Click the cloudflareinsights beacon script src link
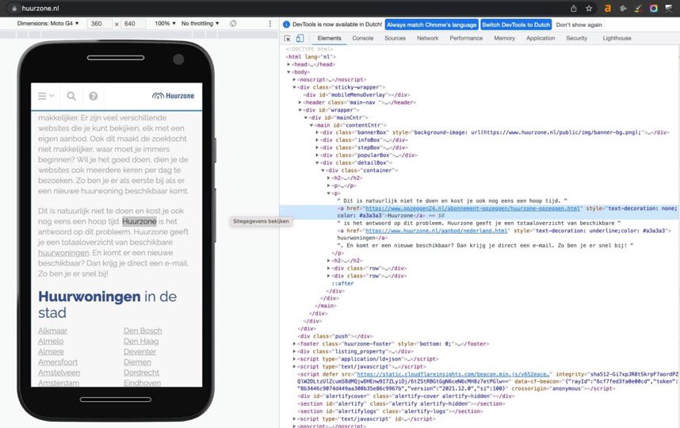The image size is (680, 428). pyautogui.click(x=453, y=374)
